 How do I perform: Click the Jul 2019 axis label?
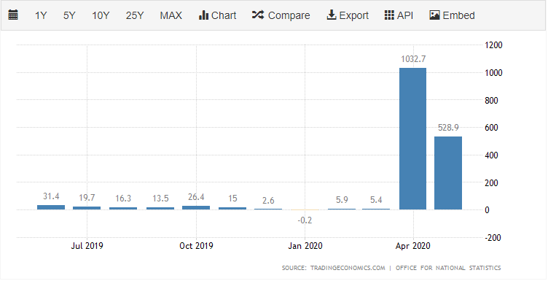(x=87, y=246)
